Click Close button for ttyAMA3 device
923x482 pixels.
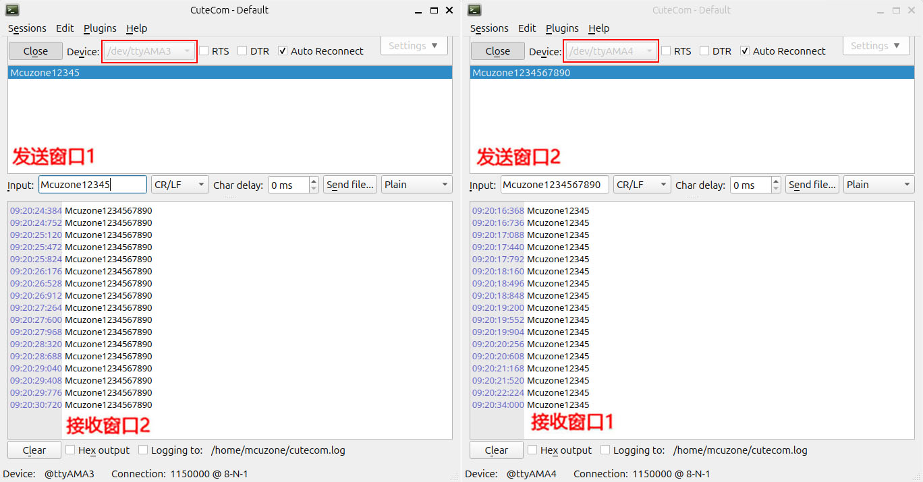pyautogui.click(x=35, y=51)
